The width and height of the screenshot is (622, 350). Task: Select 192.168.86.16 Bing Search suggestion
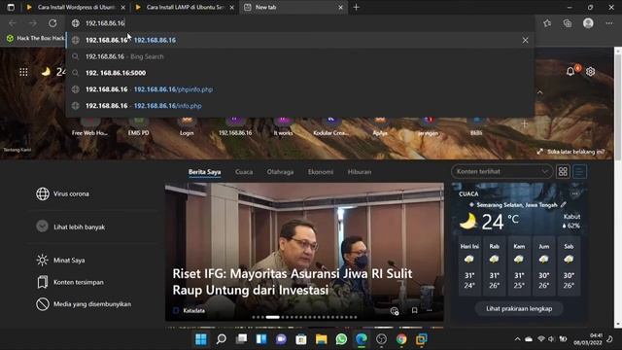[300, 56]
